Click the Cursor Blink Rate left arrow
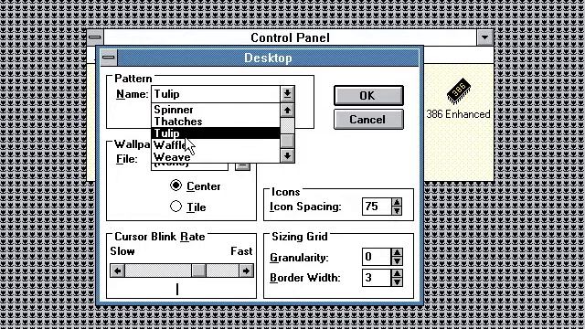This screenshot has height=329, width=585. (x=118, y=271)
